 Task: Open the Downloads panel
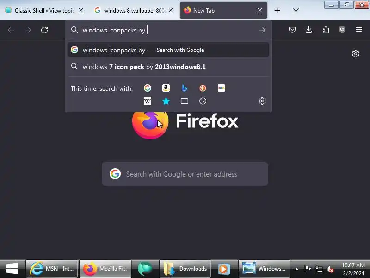(x=308, y=30)
